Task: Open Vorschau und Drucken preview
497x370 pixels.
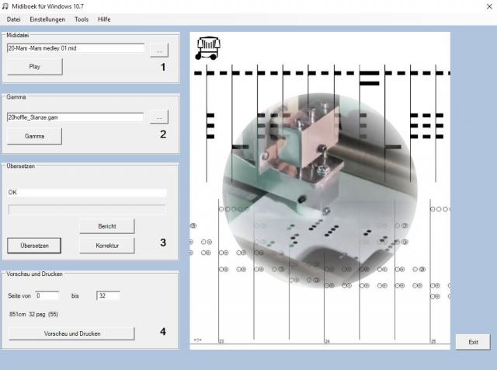Action: pos(71,333)
